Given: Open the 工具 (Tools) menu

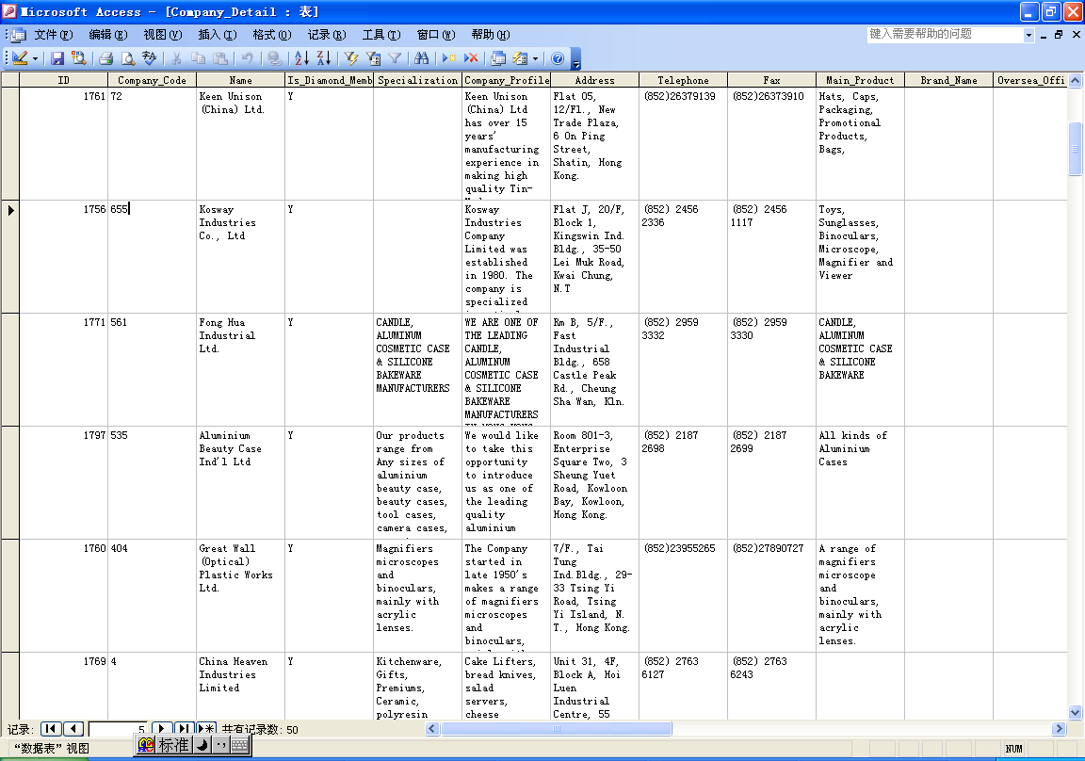Looking at the screenshot, I should click(381, 35).
